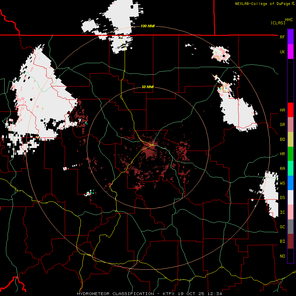Click the DS legend label
296x296 pixels.
coord(282,198)
